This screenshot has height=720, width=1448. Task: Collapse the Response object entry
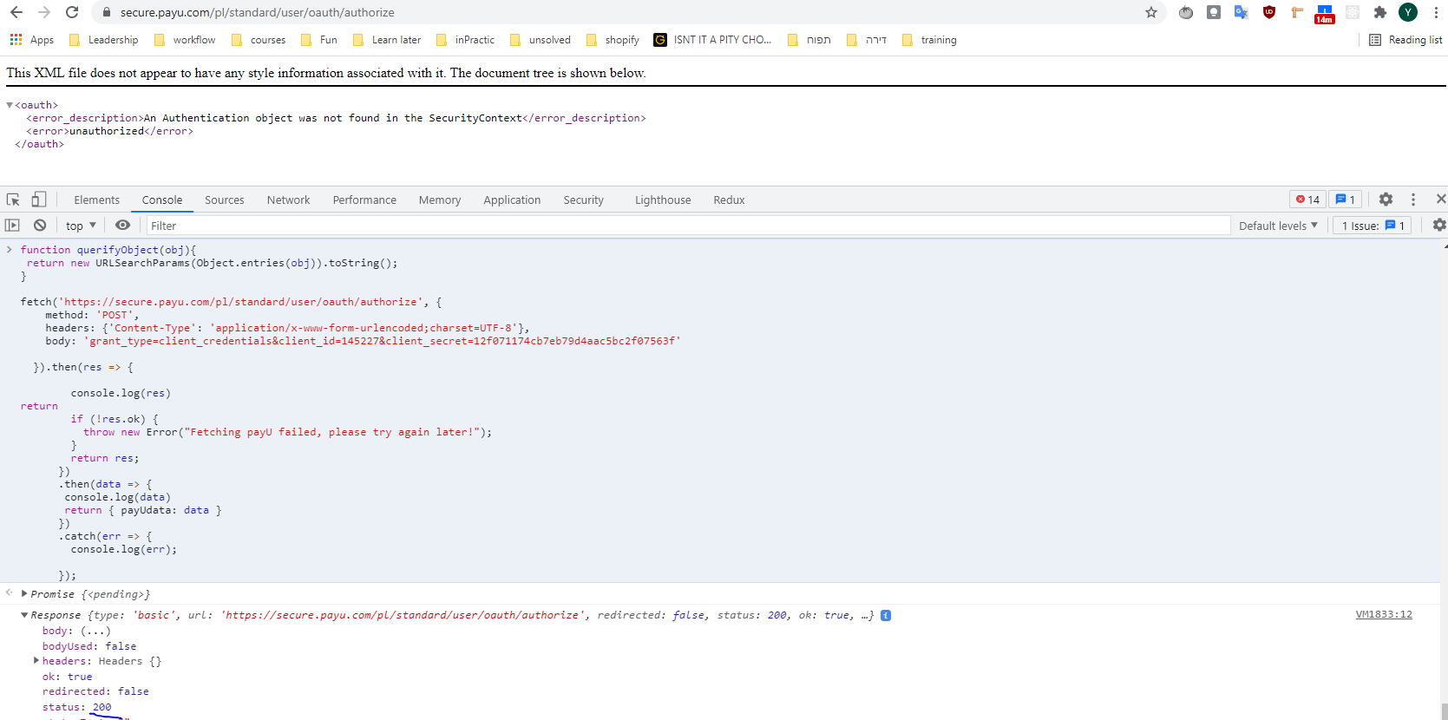coord(24,615)
